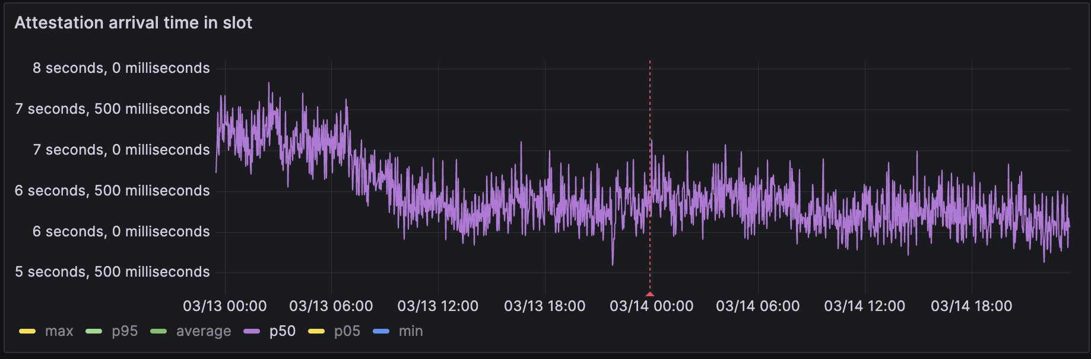
Task: Click the red annotation triangle marker
Action: pyautogui.click(x=650, y=294)
